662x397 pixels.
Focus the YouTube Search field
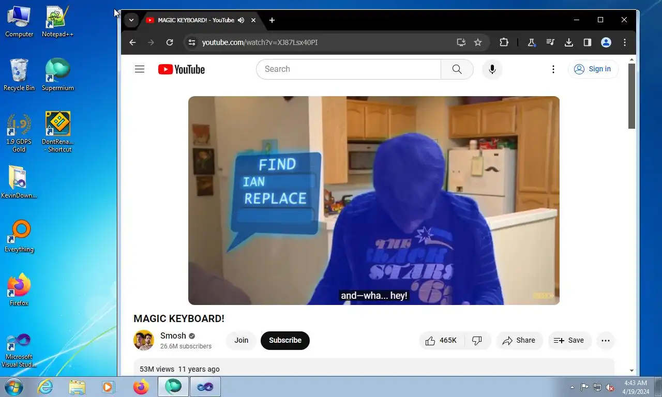349,69
